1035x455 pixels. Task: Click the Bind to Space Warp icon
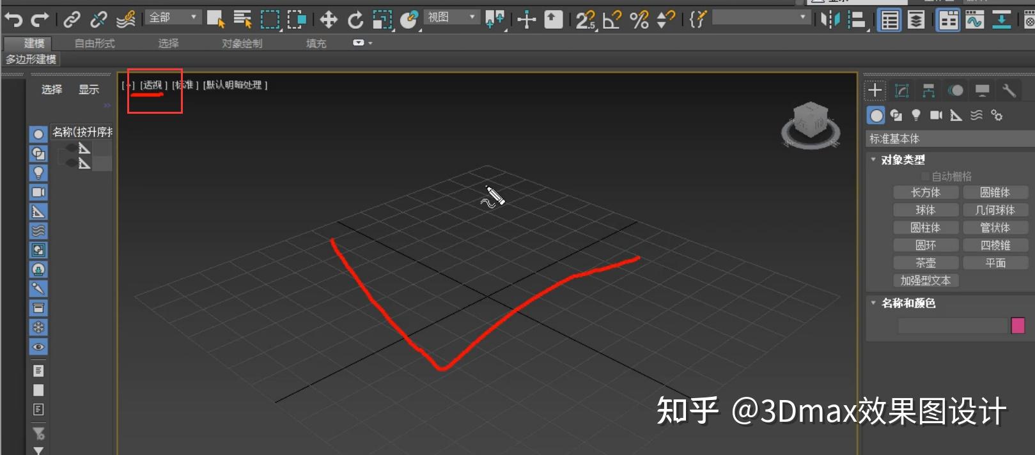pos(126,20)
